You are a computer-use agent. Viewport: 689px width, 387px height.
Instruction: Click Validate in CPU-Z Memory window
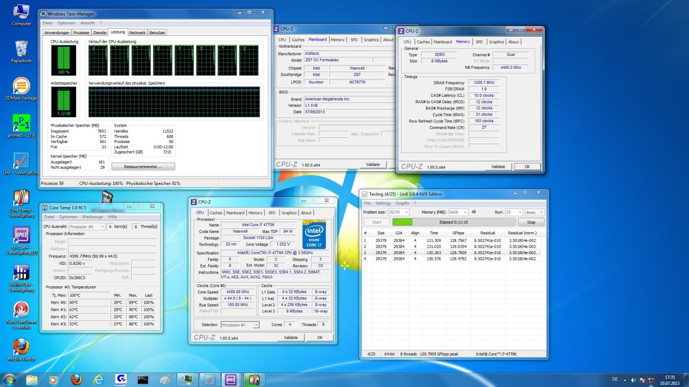(x=498, y=167)
